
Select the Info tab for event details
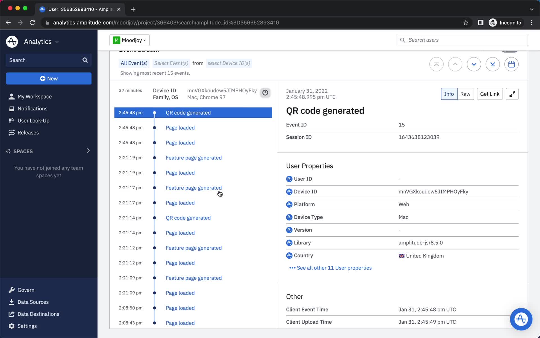click(x=449, y=94)
